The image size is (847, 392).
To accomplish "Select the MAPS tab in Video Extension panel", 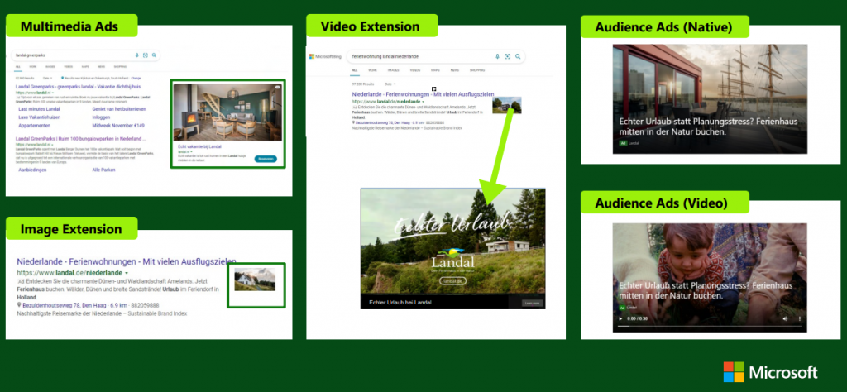I will point(435,70).
